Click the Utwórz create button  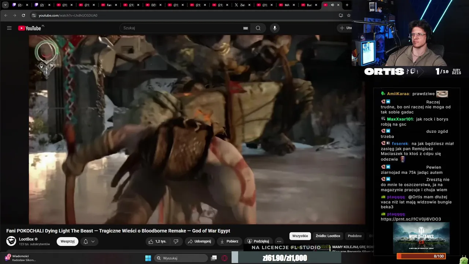point(345,28)
